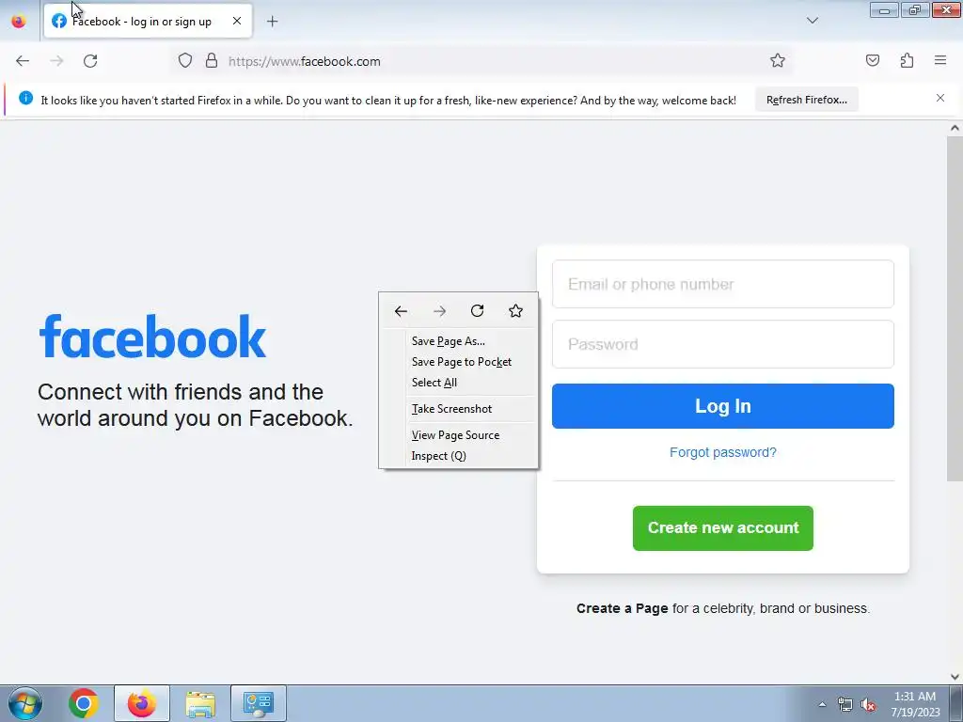Open the Windows Start menu
The width and height of the screenshot is (963, 722).
pos(25,703)
